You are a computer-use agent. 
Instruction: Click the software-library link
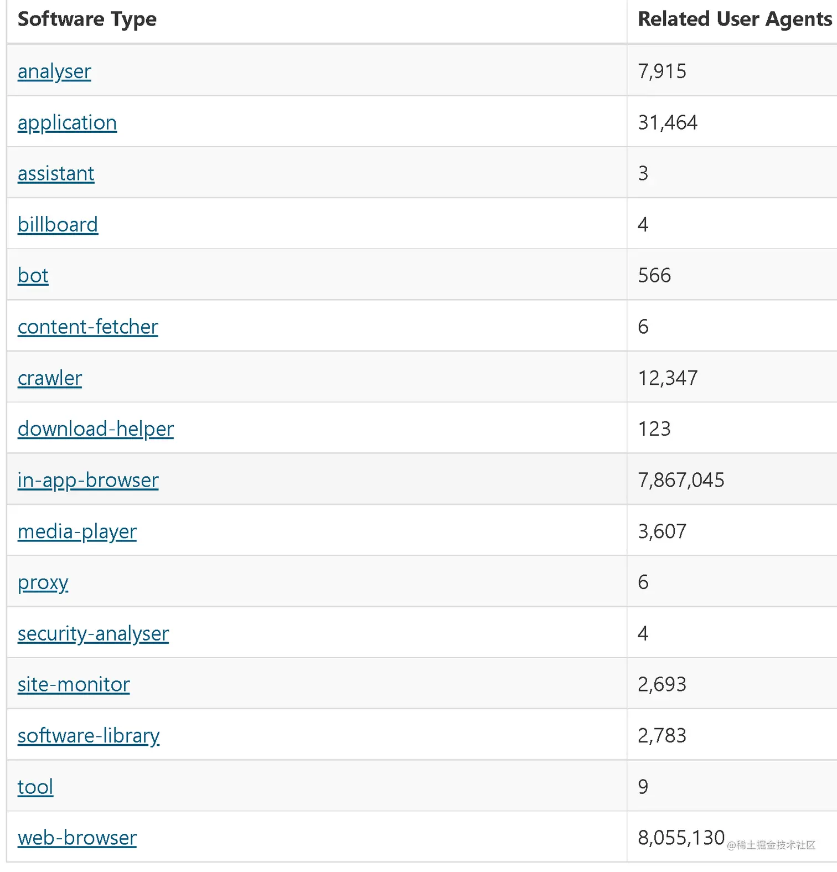(89, 736)
